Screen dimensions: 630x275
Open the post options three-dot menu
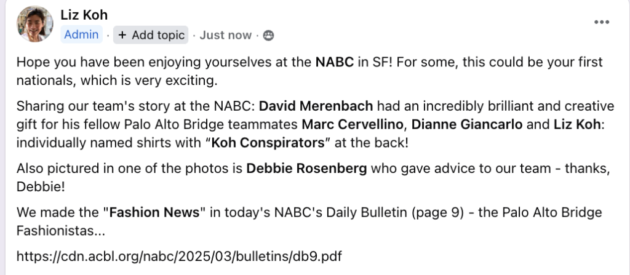pyautogui.click(x=601, y=22)
